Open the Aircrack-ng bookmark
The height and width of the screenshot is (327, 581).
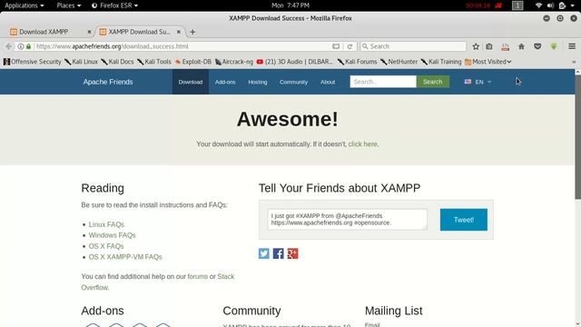(234, 62)
